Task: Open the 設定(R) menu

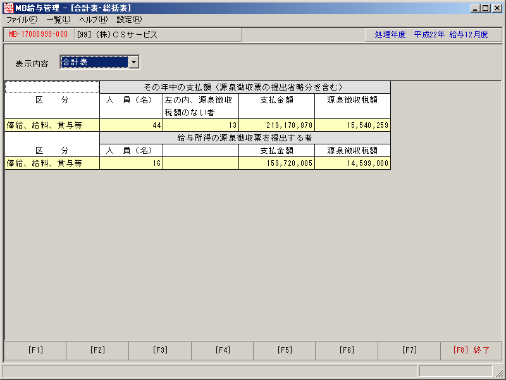Action: [129, 20]
